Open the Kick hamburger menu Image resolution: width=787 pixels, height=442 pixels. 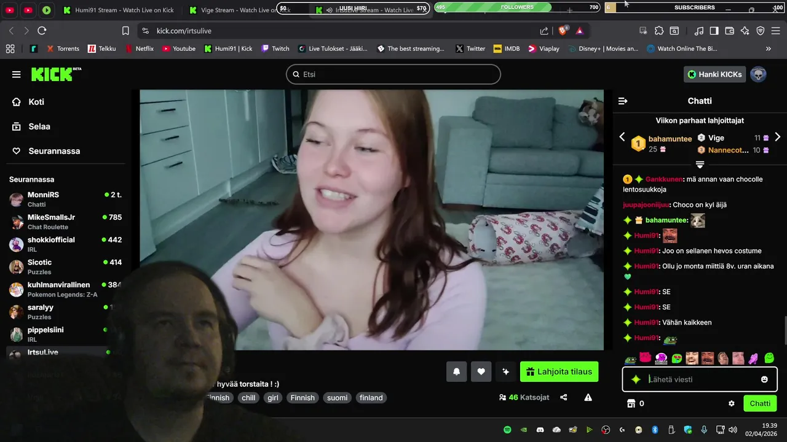point(16,74)
